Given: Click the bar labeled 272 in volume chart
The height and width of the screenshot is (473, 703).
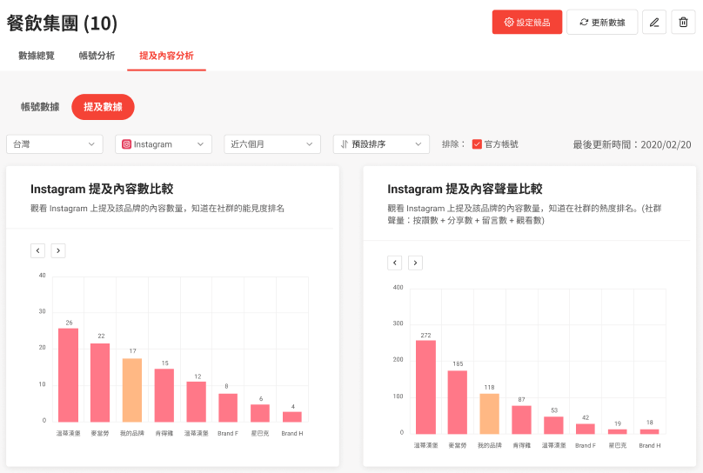Looking at the screenshot, I should 425,387.
